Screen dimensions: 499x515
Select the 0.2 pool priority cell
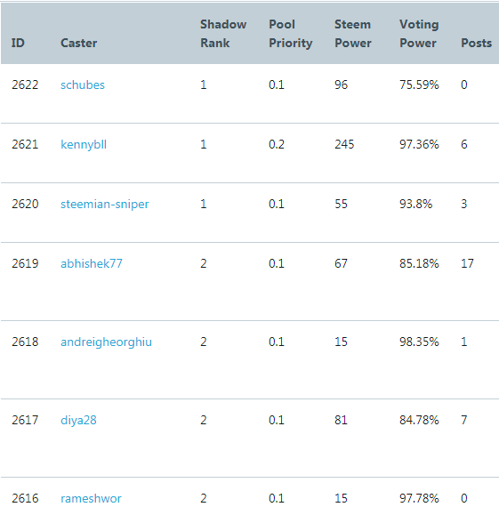(x=277, y=144)
